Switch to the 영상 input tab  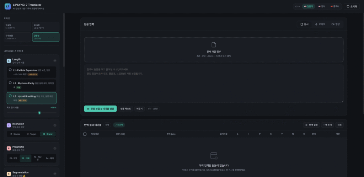[x=336, y=24]
